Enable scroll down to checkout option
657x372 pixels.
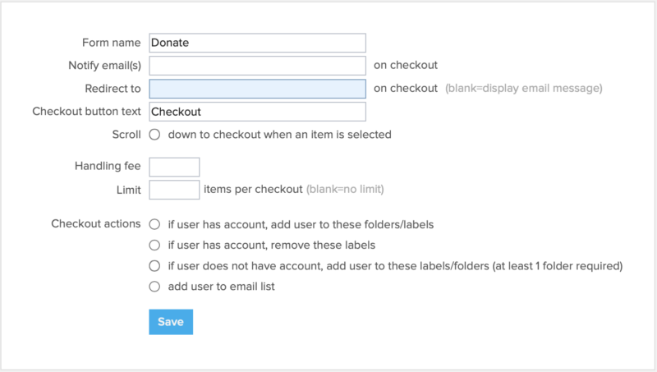tap(154, 134)
